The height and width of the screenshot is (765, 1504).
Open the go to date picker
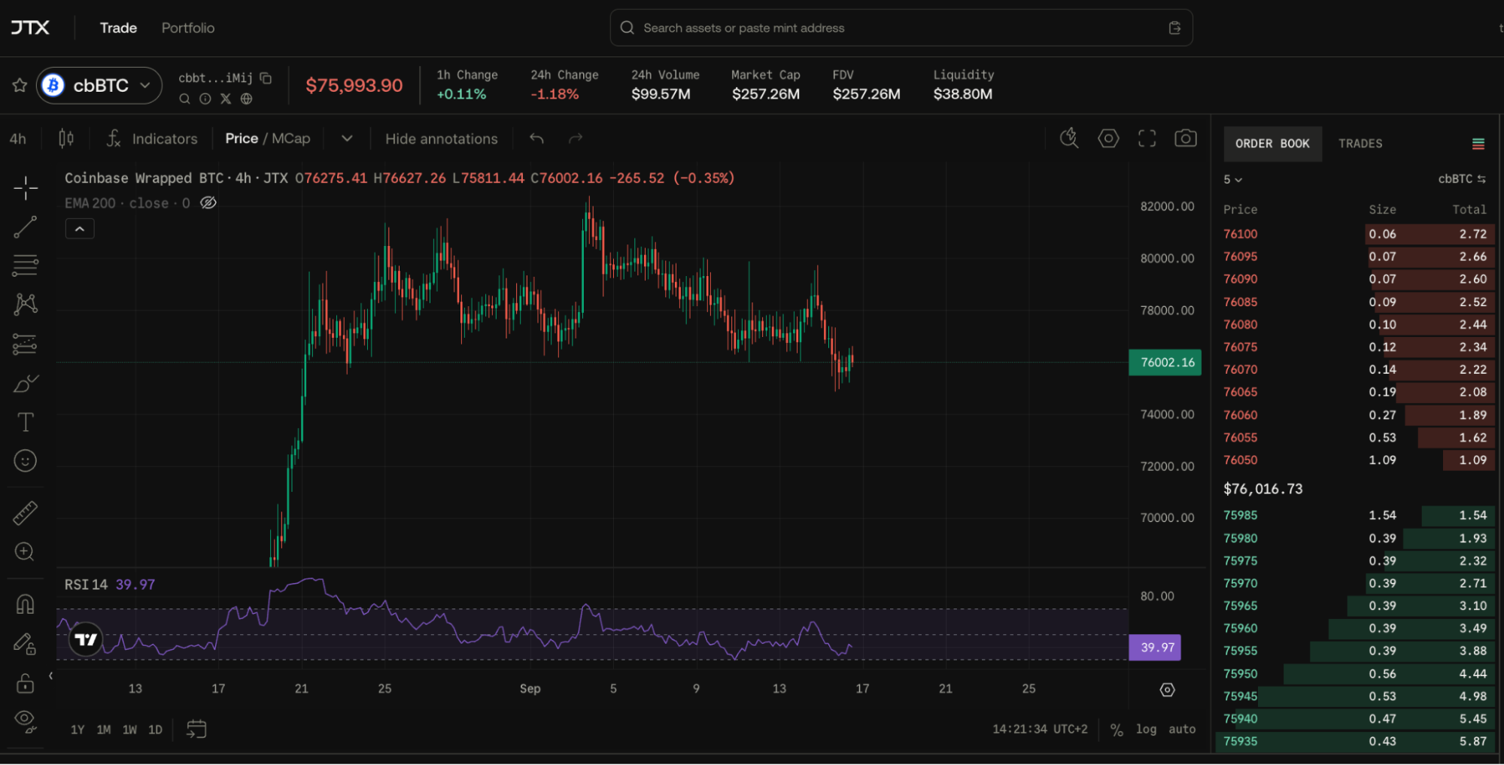196,729
